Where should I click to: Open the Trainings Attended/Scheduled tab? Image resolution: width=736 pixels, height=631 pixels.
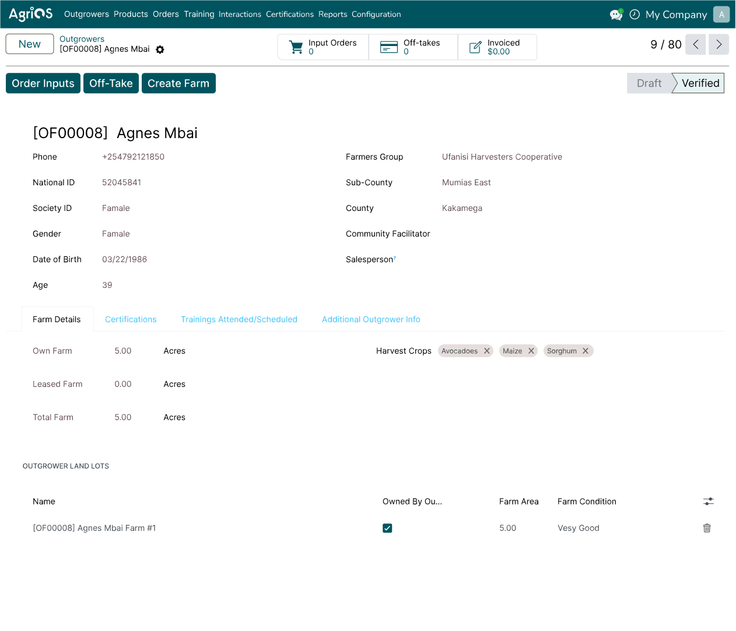[x=239, y=319]
